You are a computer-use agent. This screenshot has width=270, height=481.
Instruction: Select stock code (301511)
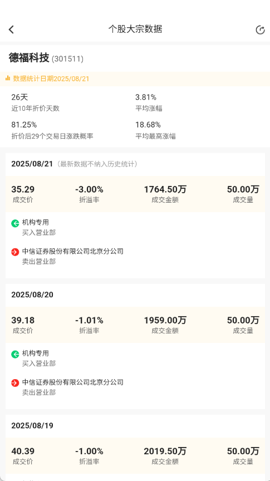67,58
